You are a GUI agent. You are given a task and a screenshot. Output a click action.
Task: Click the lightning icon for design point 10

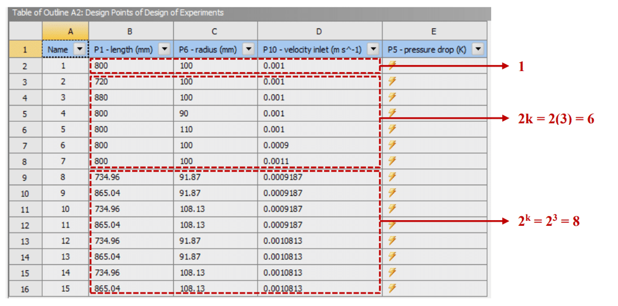click(x=391, y=208)
